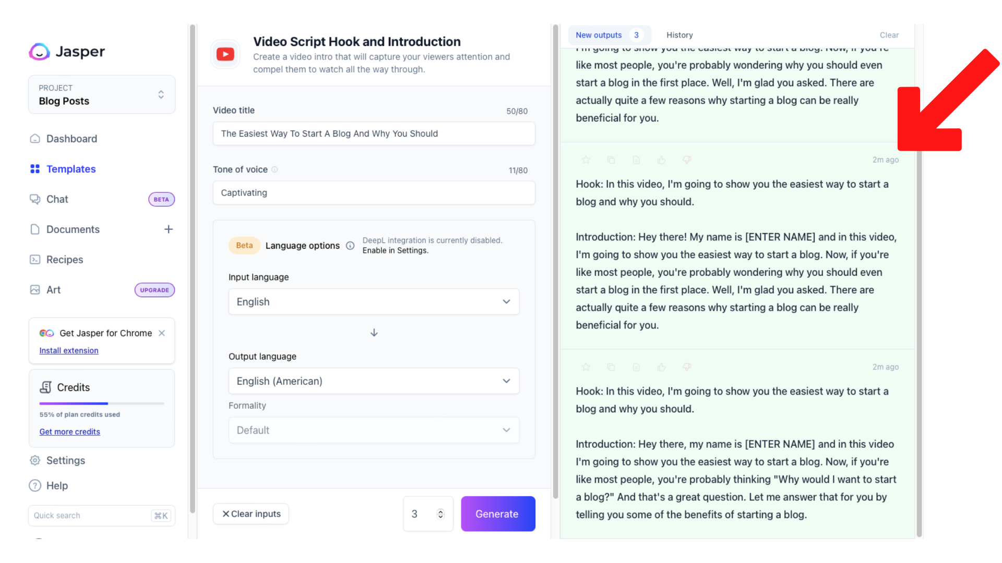Select the Chat beta feature
This screenshot has width=1002, height=563.
coord(57,199)
